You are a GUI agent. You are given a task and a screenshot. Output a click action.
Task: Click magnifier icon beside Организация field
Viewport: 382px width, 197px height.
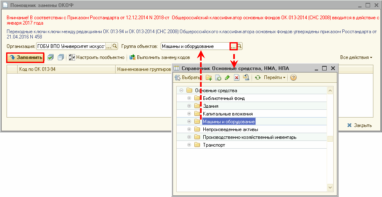pyautogui.click(x=115, y=47)
